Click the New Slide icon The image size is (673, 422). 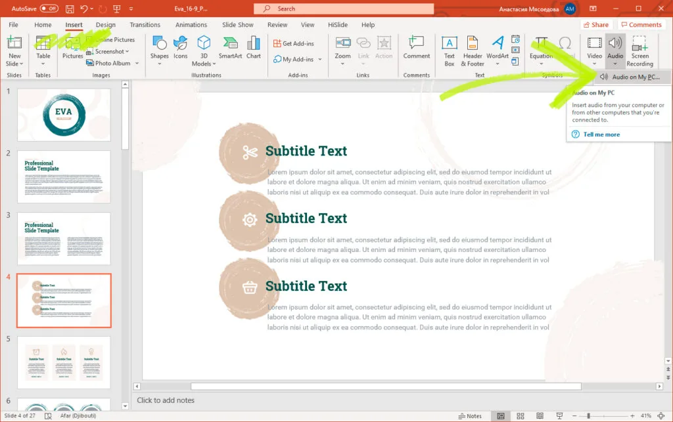[x=14, y=43]
